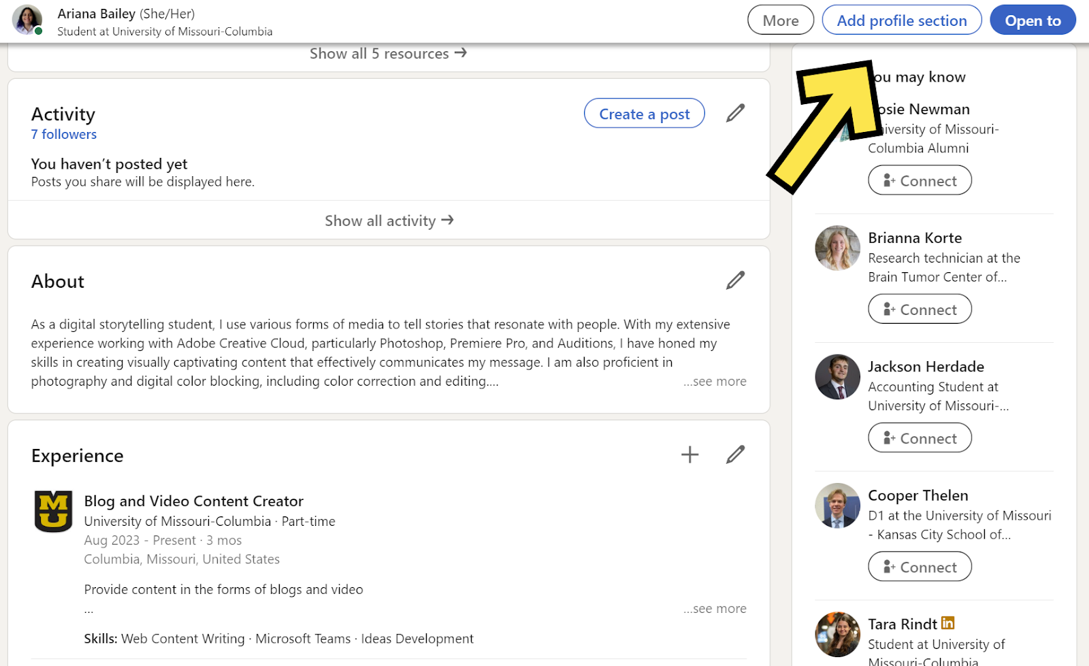Viewport: 1089px width, 666px height.
Task: Open Brianna Korte's name link
Action: click(x=915, y=238)
